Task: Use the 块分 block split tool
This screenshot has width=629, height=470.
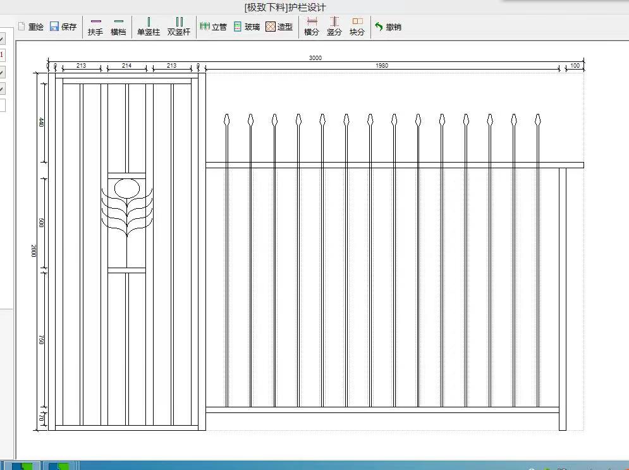Action: [x=357, y=27]
